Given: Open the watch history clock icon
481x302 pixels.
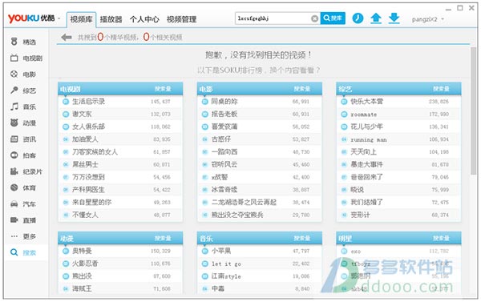Looking at the screenshot, I should tap(358, 18).
